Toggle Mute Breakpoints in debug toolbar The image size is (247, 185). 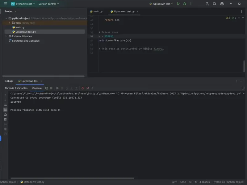[88, 88]
